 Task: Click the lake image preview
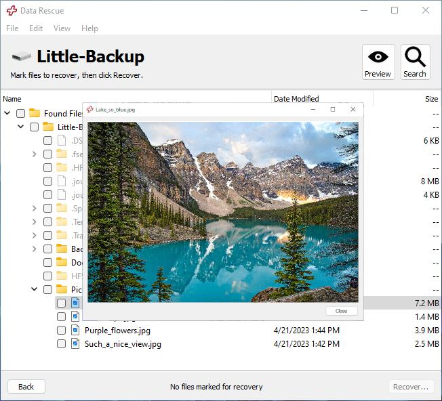(x=223, y=212)
